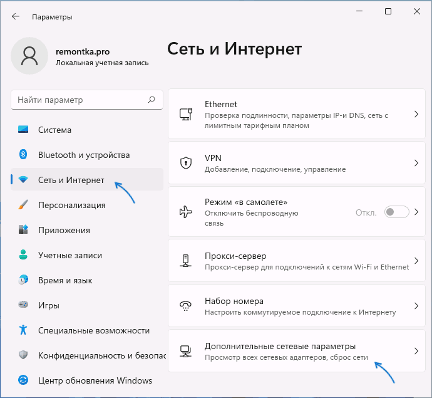Click the user avatar icon
The image size is (432, 398).
click(x=29, y=56)
